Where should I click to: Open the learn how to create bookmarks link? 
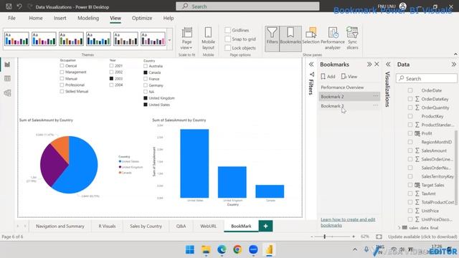coord(348,222)
